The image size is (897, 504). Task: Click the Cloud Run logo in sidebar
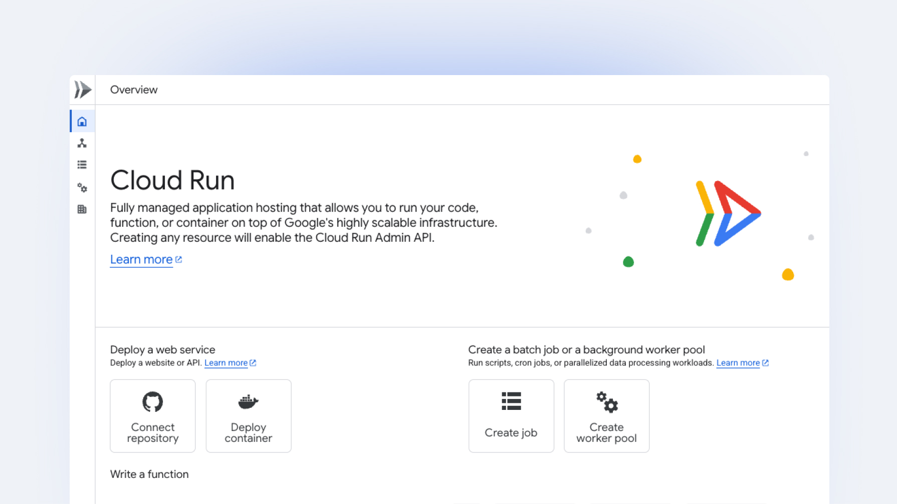[83, 90]
